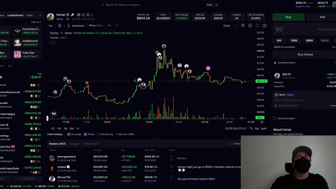Viewport: 336px width, 189px height.
Task: Toggle fullscreen chart mode
Action: 258,25
